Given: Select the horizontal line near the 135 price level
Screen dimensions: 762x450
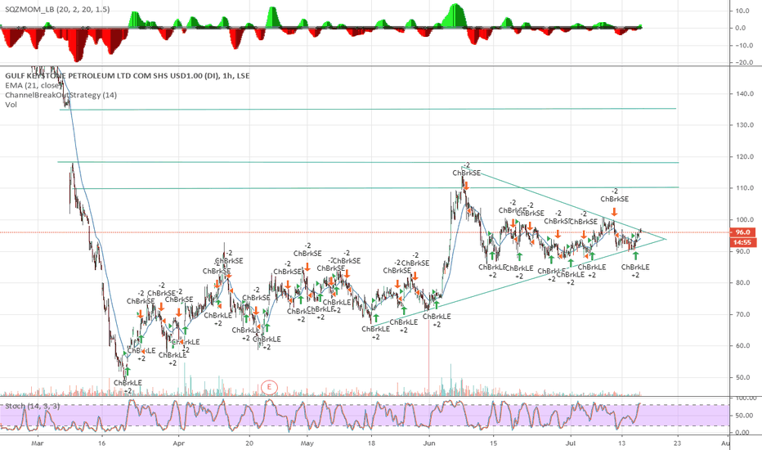Looking at the screenshot, I should (x=368, y=110).
